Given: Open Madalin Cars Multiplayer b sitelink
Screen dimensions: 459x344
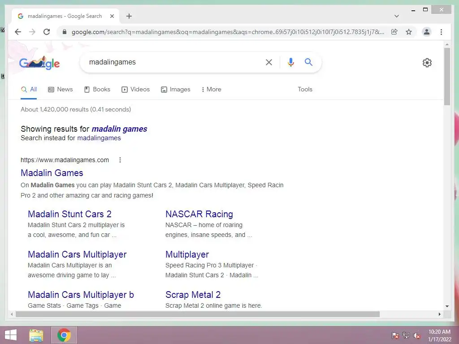Looking at the screenshot, I should (81, 295).
